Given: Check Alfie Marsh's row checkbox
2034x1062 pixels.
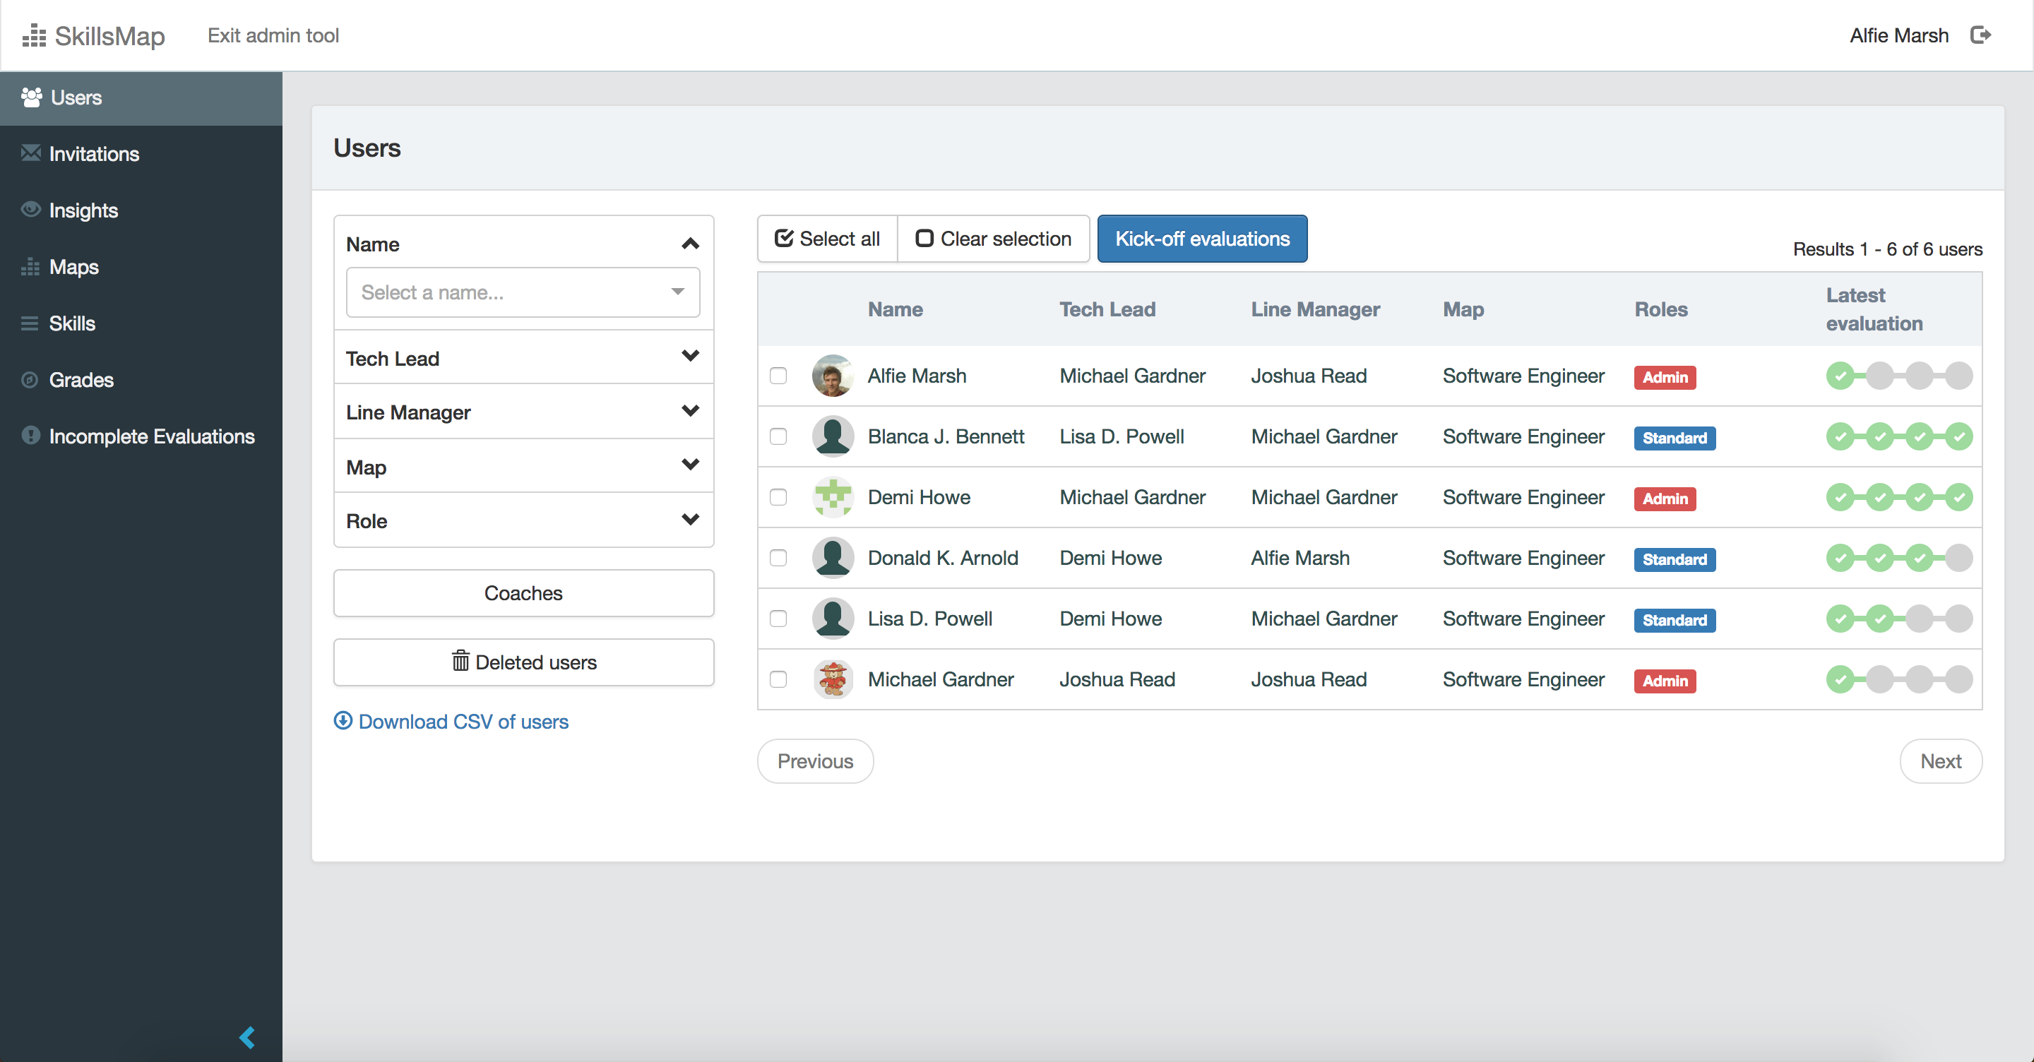Looking at the screenshot, I should click(778, 376).
